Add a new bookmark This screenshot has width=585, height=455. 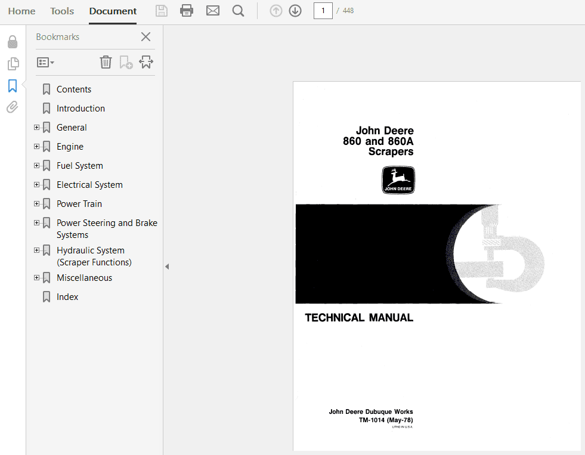point(126,62)
